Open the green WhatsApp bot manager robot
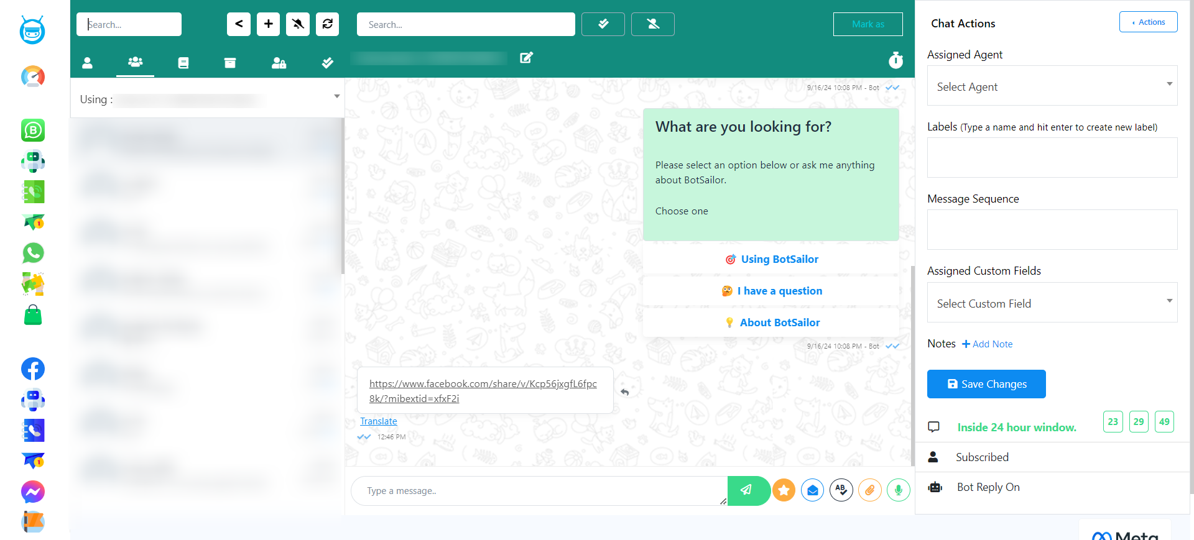Image resolution: width=1194 pixels, height=540 pixels. [x=33, y=162]
